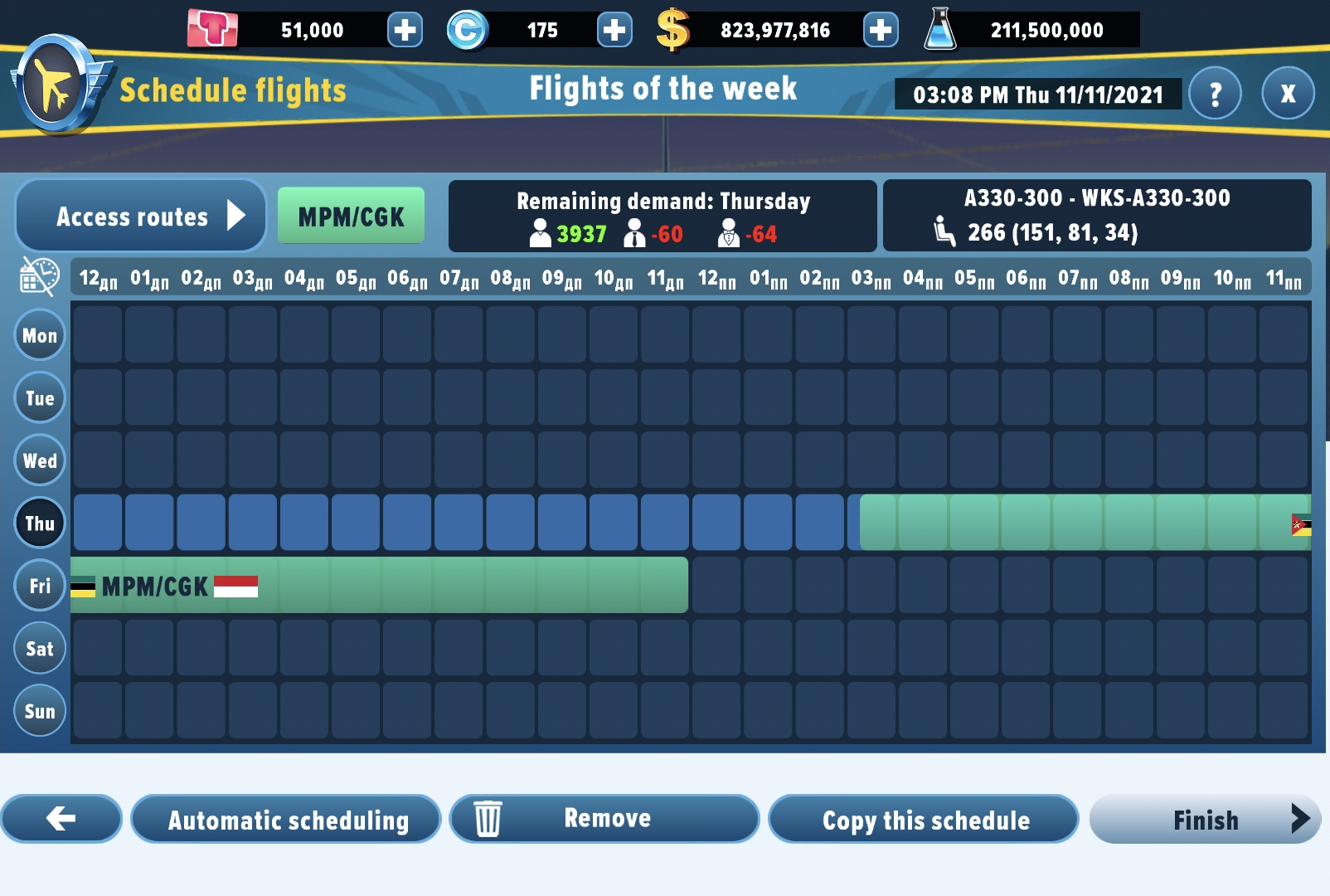Image resolution: width=1330 pixels, height=896 pixels.
Task: Click the gold dollar sign icon
Action: [x=672, y=31]
